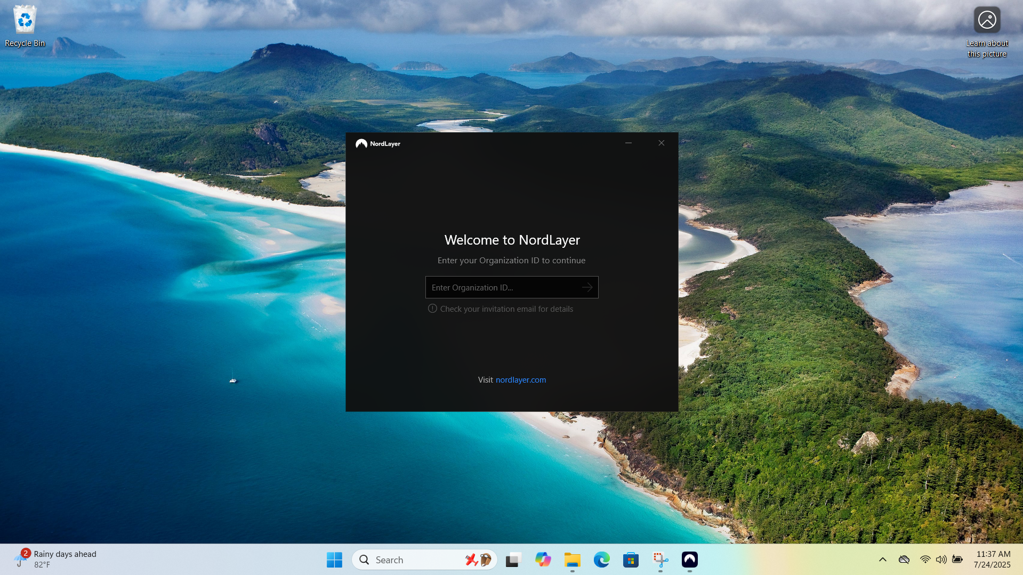Expand the hidden system tray icons chevron
This screenshot has height=575, width=1023.
(882, 560)
